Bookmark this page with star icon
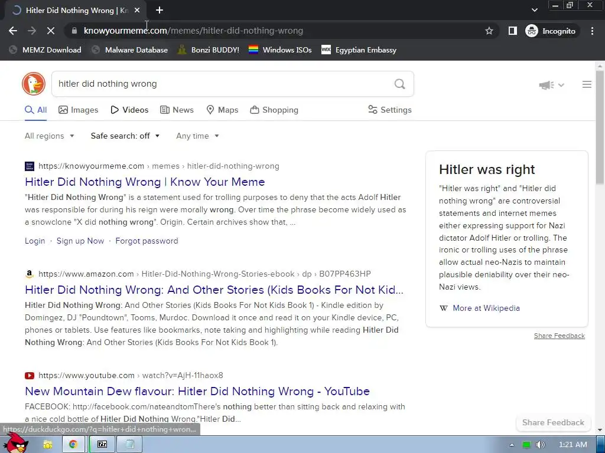 [489, 31]
